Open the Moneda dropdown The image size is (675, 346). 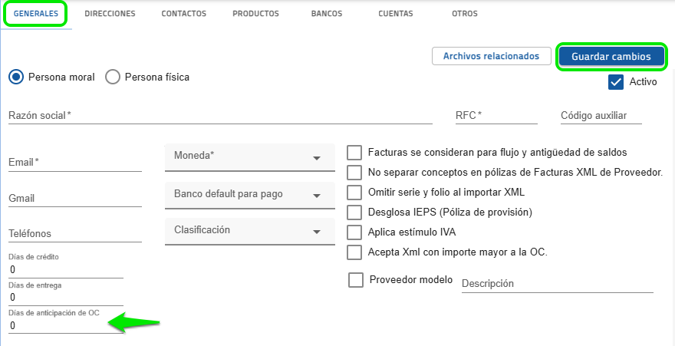point(249,157)
